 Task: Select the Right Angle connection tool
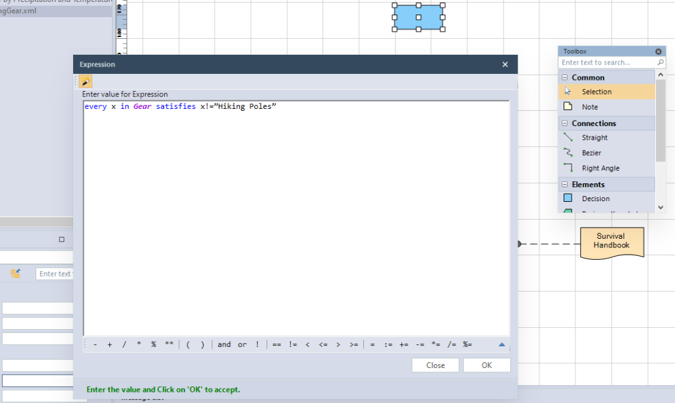(607, 168)
